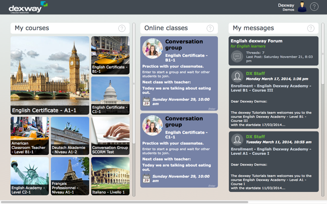
Task: Click 'Sunday November 29, 10:00 am' in C1-1 class
Action: pos(181,178)
